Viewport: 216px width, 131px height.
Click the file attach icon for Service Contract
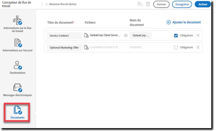(x=86, y=35)
